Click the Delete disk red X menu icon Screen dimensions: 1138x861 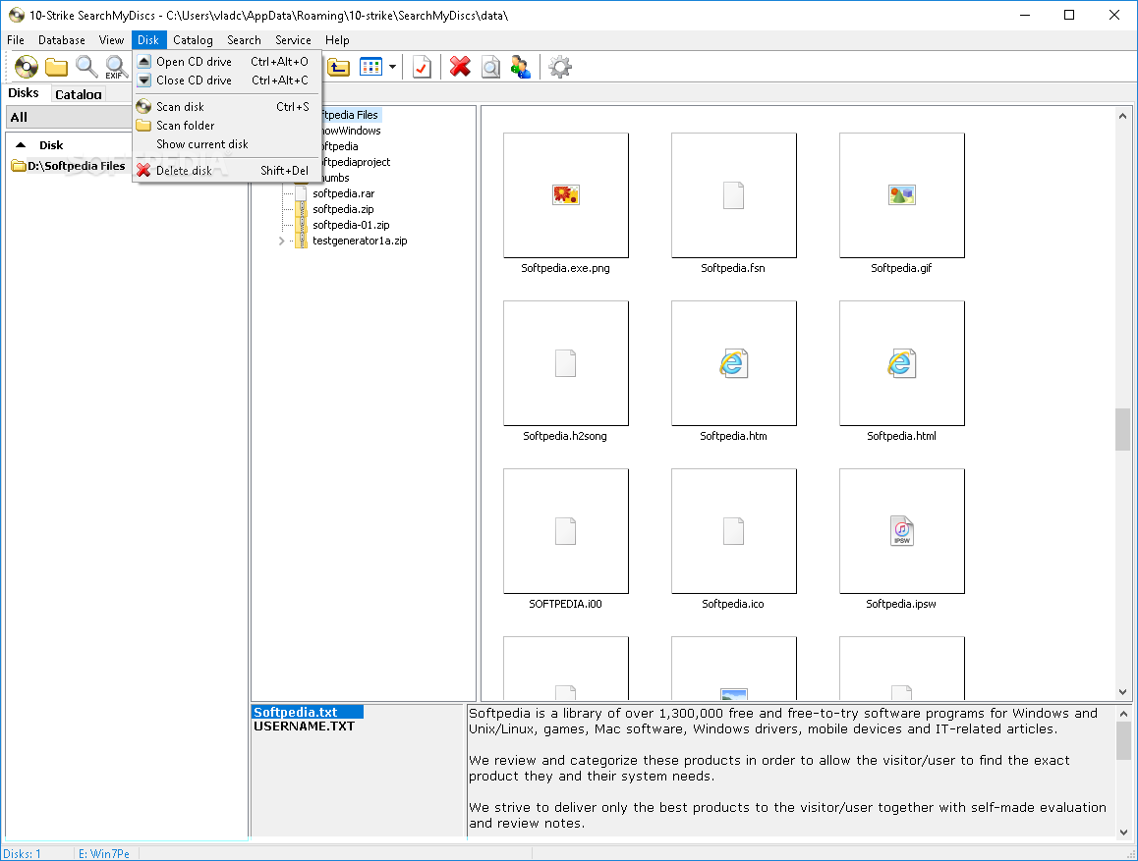tap(143, 170)
